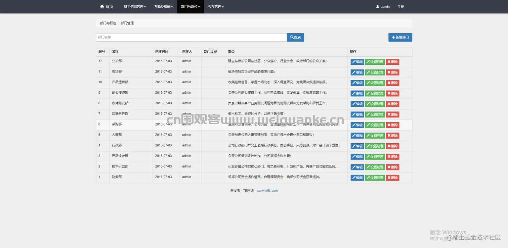Edit the 市场部 row
The height and width of the screenshot is (248, 508).
[x=357, y=72]
